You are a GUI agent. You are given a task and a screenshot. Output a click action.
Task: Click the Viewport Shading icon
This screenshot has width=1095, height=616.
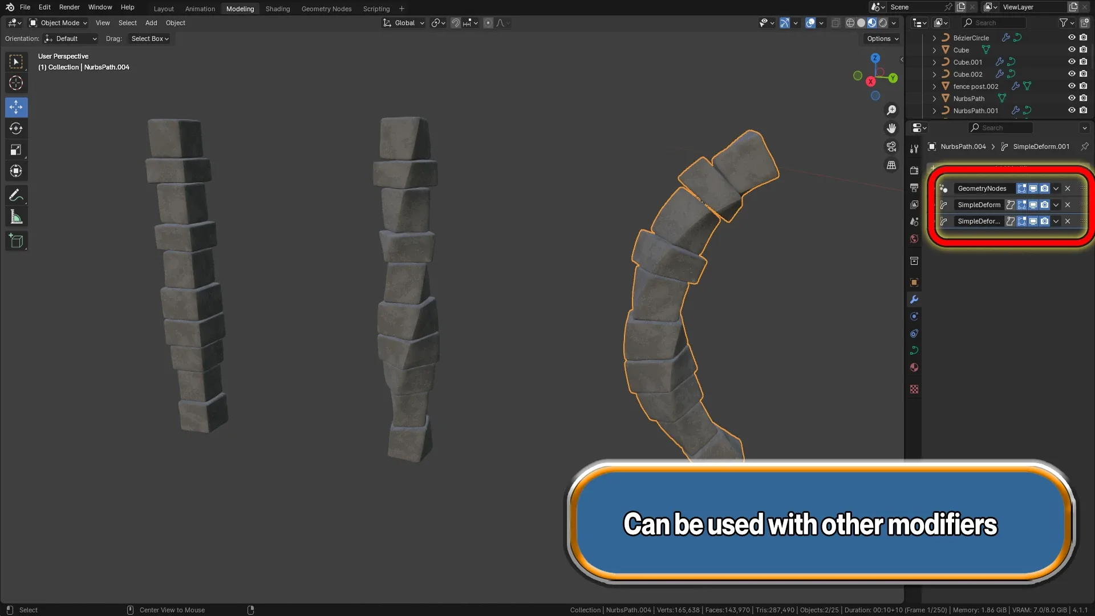(x=871, y=23)
